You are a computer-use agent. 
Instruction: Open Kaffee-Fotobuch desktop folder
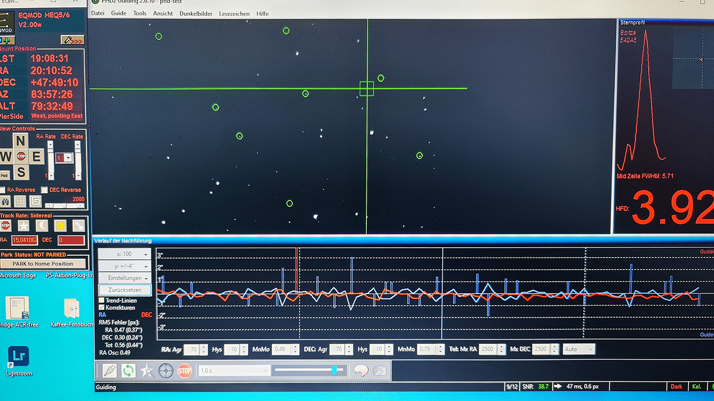point(72,312)
